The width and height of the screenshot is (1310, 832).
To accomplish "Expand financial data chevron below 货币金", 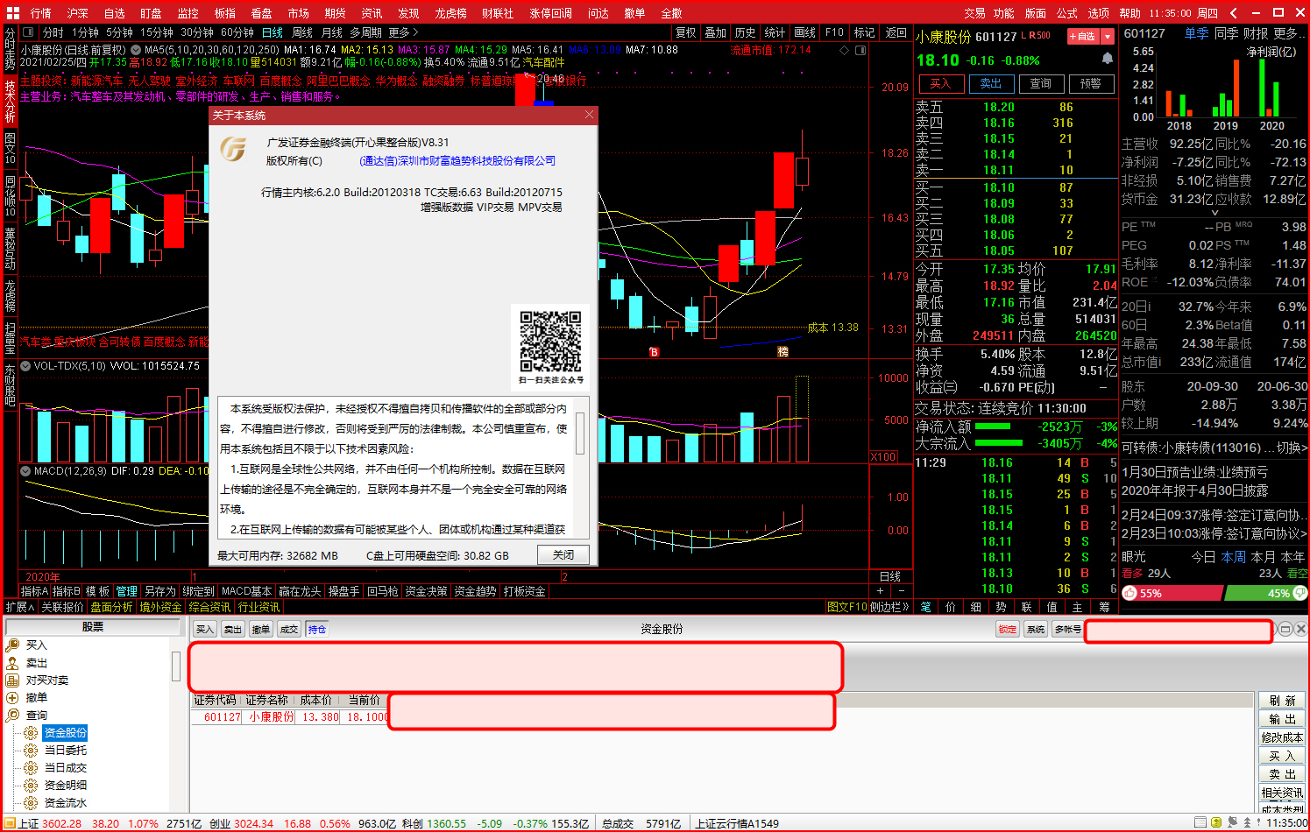I will coord(1214,212).
